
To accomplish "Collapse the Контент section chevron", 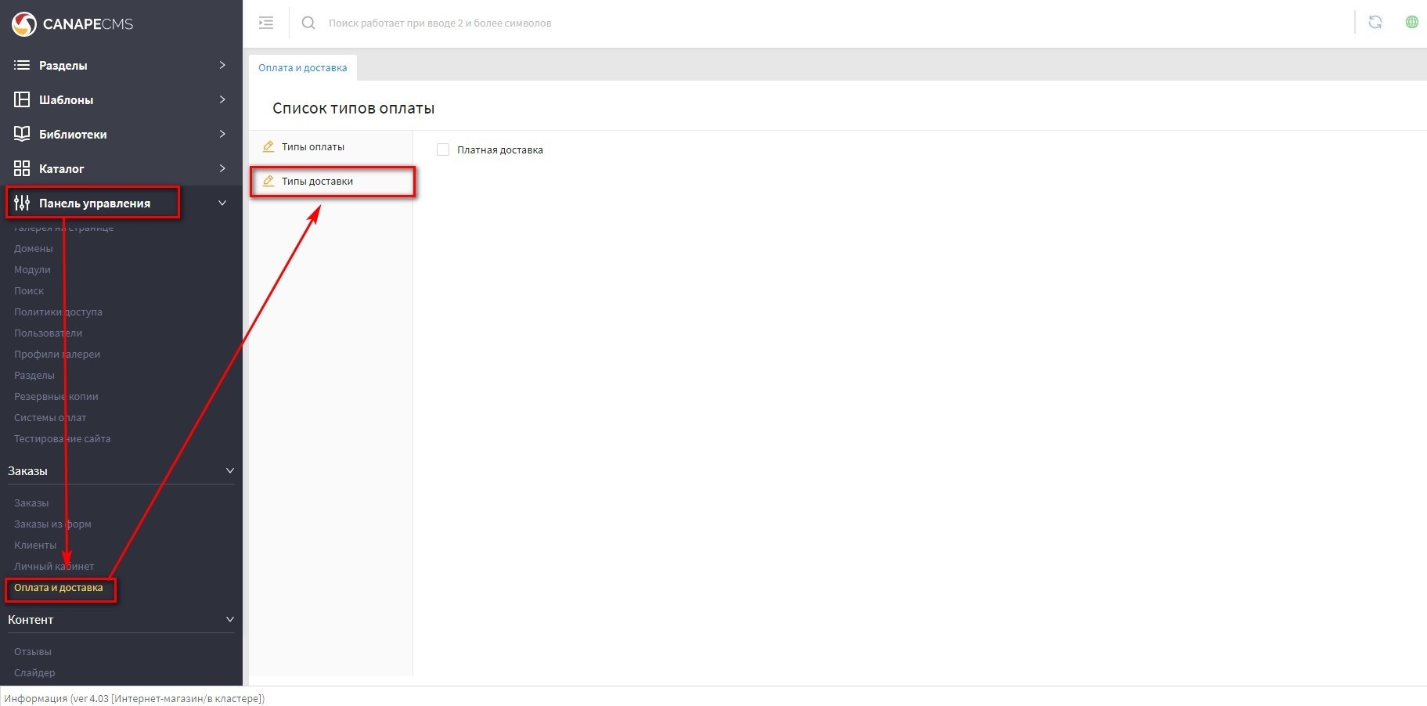I will (x=230, y=619).
